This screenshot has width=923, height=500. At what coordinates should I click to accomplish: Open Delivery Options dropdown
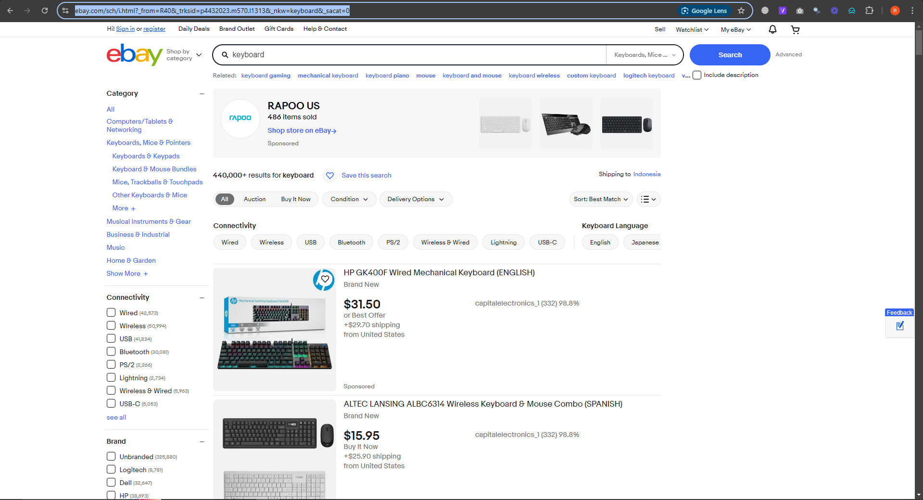(416, 199)
